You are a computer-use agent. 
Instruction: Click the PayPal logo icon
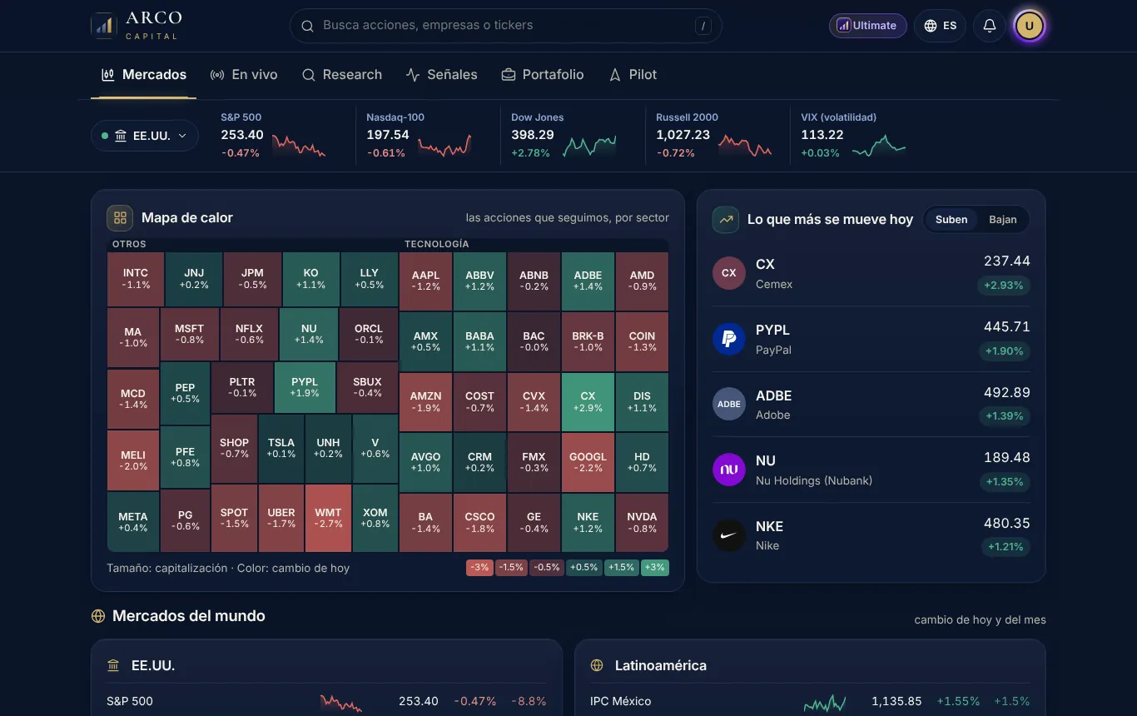[x=728, y=339]
